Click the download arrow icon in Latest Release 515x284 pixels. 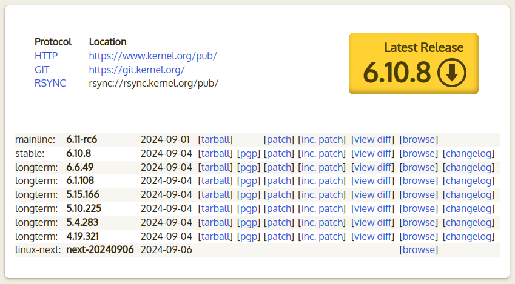[x=451, y=73]
